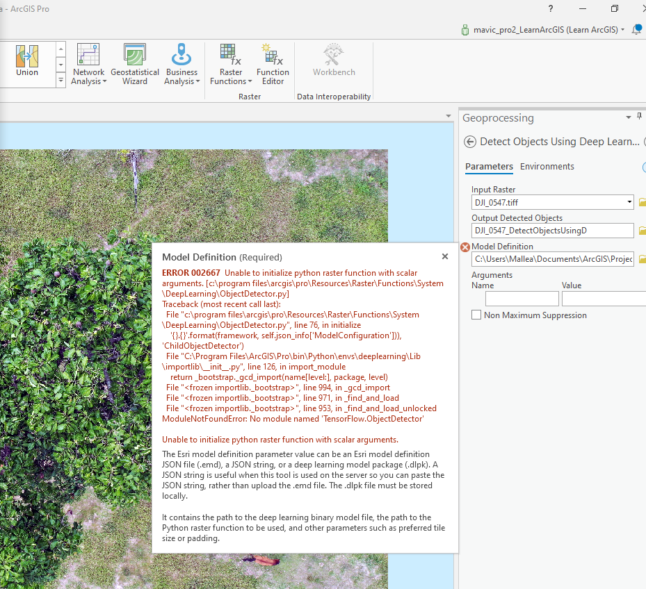Select the Union tool icon
The image size is (646, 589).
[27, 56]
